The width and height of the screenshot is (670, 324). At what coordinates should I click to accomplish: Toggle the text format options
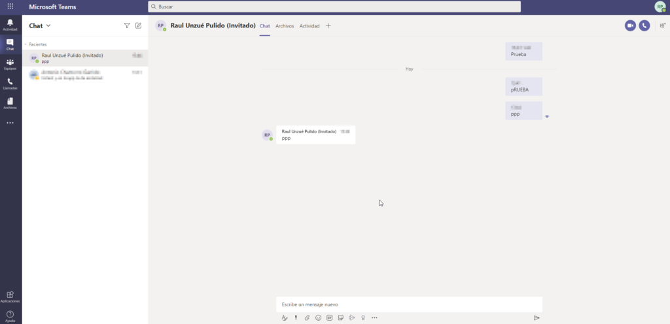285,317
